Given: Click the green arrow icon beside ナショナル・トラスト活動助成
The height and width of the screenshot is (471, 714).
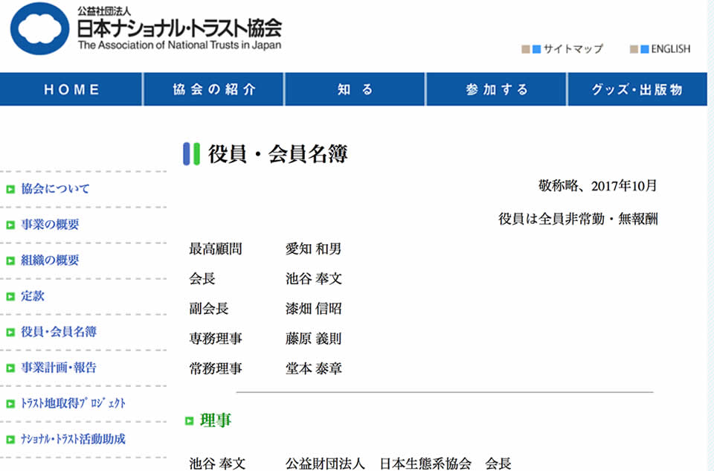Looking at the screenshot, I should 10,440.
